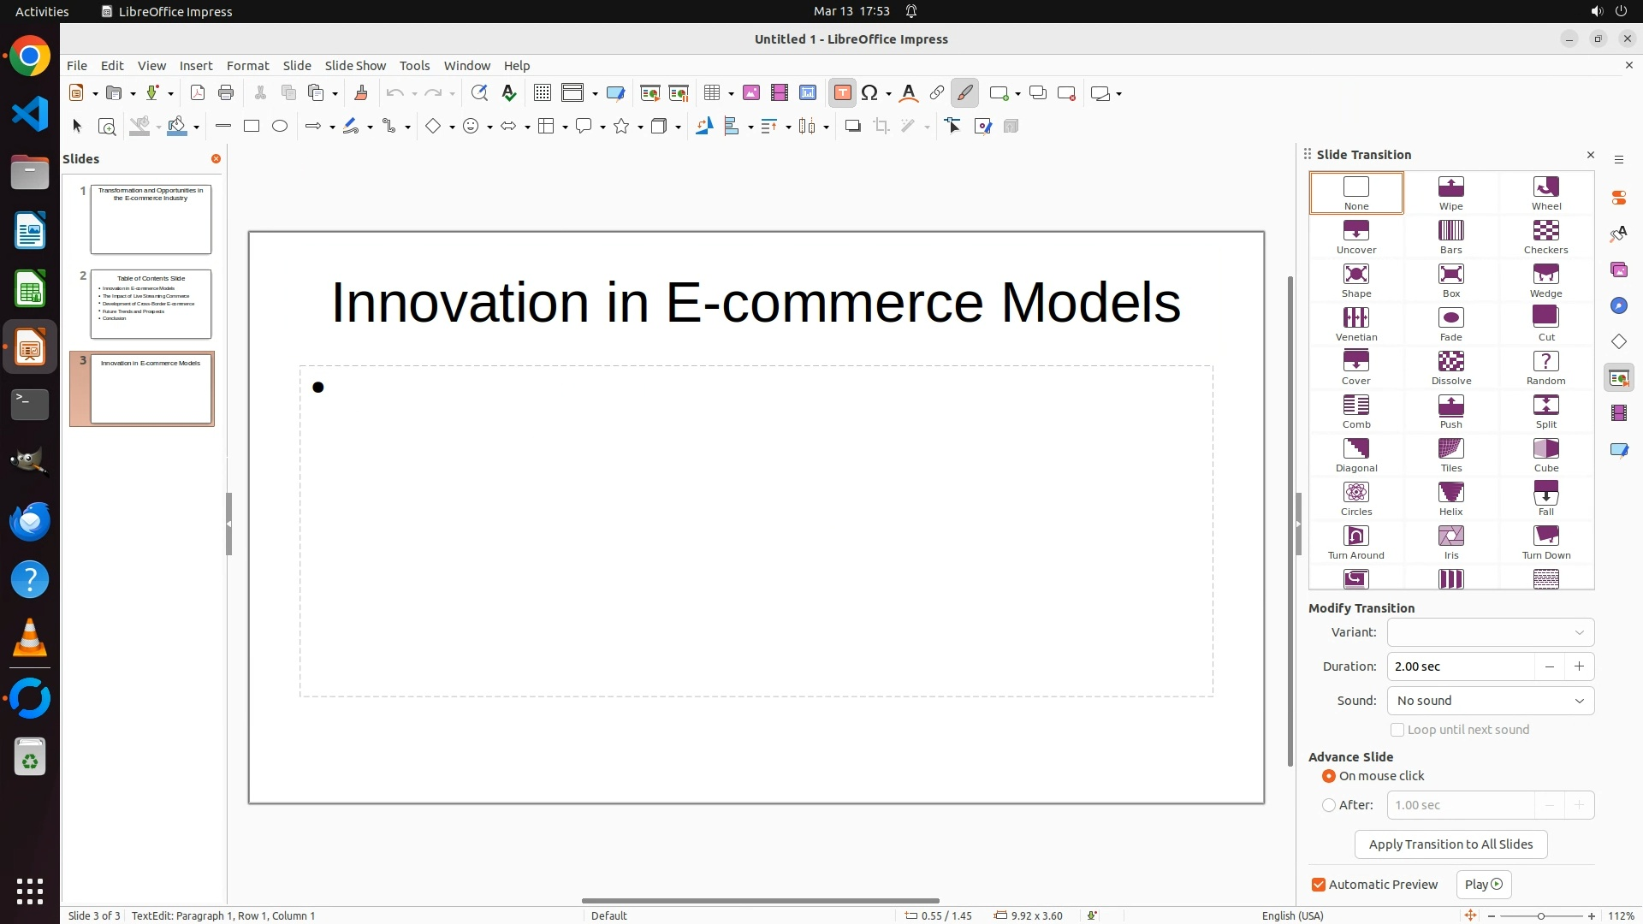The height and width of the screenshot is (924, 1643).
Task: Click the Insert Text Box tool
Action: (x=842, y=93)
